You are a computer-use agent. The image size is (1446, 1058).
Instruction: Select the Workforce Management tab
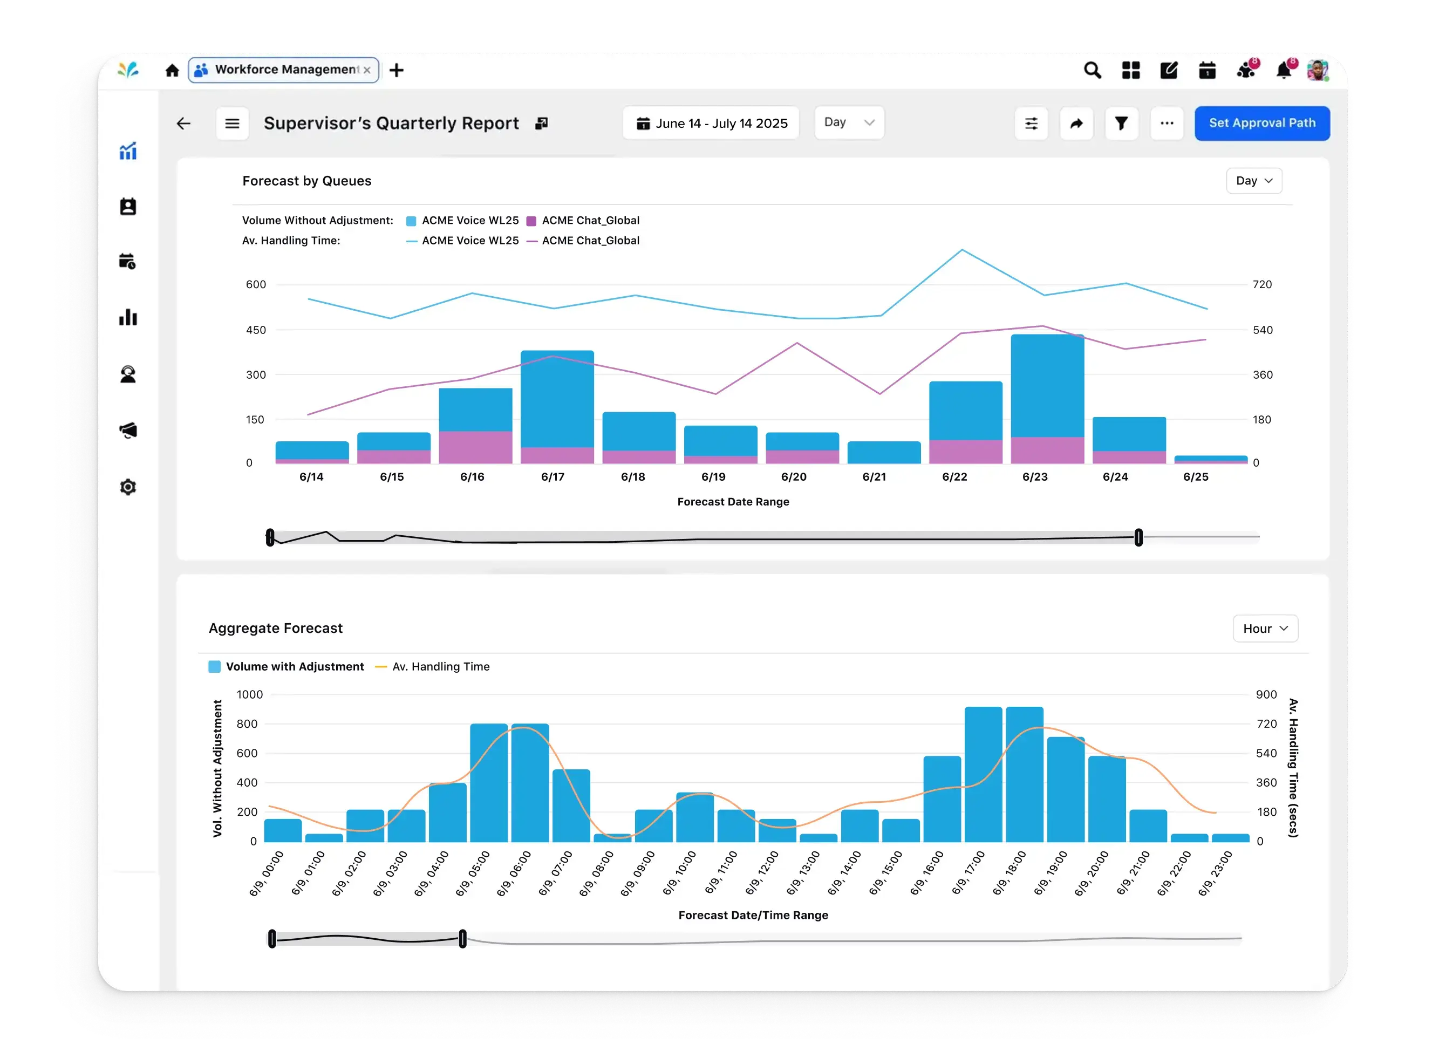coord(283,70)
